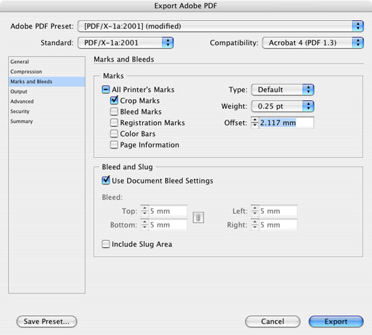Open the Adobe PDF Preset dropdown
The image size is (372, 335).
point(220,26)
